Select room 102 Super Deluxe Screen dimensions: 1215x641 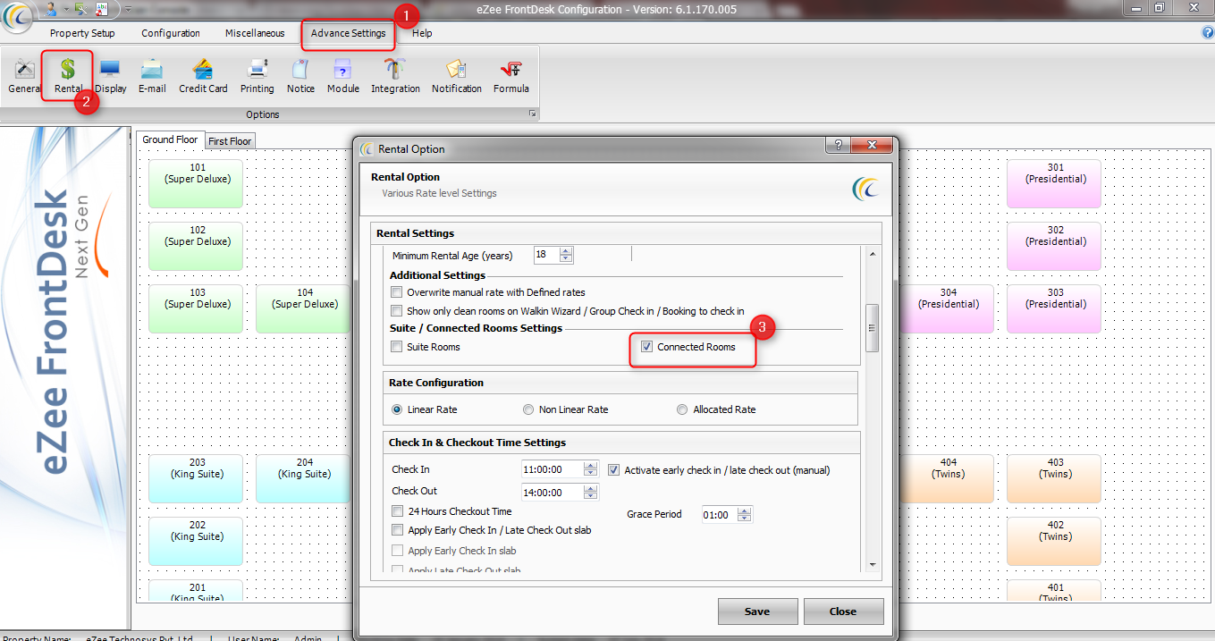pos(197,246)
